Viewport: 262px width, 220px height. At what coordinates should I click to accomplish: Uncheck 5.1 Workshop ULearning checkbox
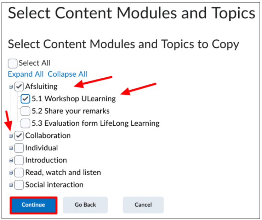pyautogui.click(x=25, y=99)
